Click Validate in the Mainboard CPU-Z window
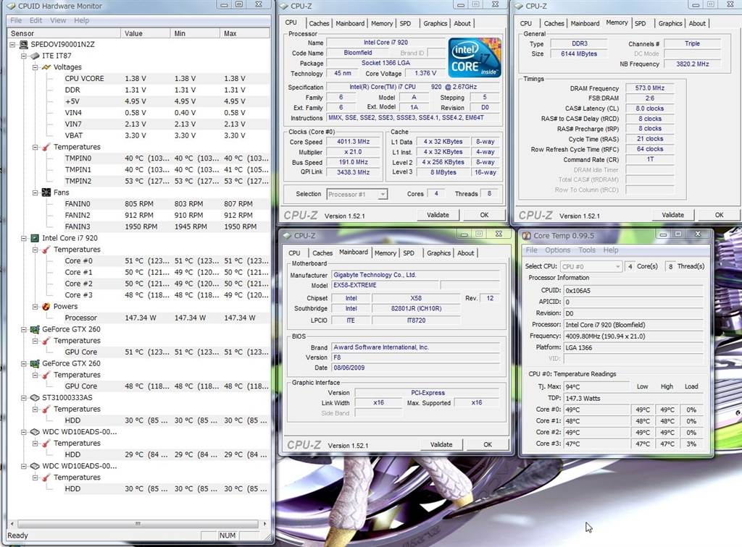The image size is (742, 547). [x=441, y=444]
